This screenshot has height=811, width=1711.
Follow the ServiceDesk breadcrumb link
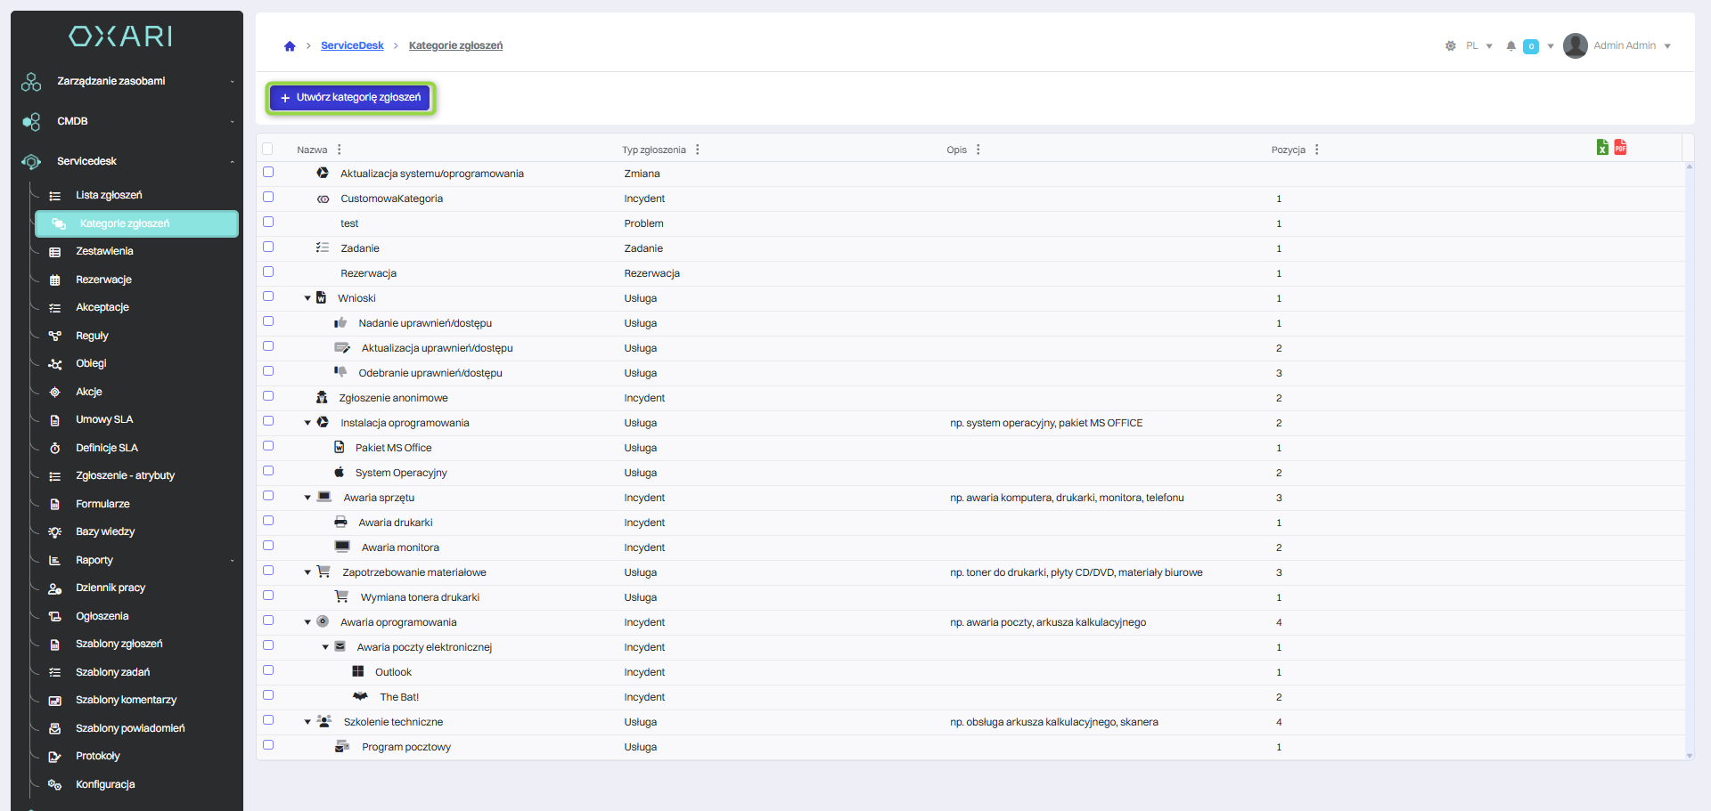coord(352,46)
